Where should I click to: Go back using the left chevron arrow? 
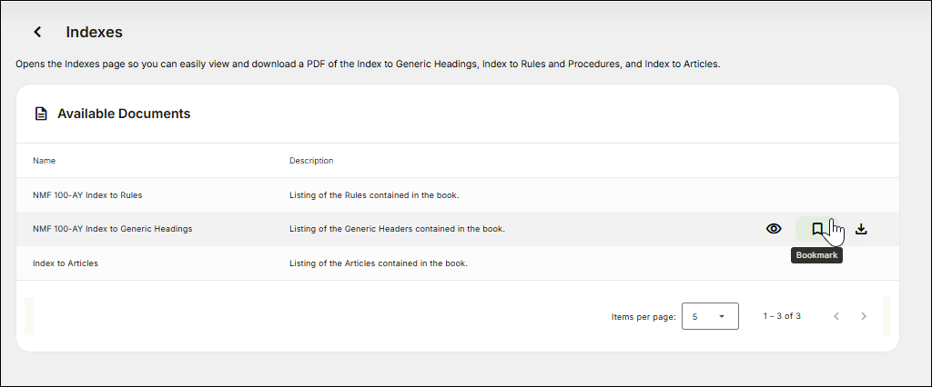37,32
